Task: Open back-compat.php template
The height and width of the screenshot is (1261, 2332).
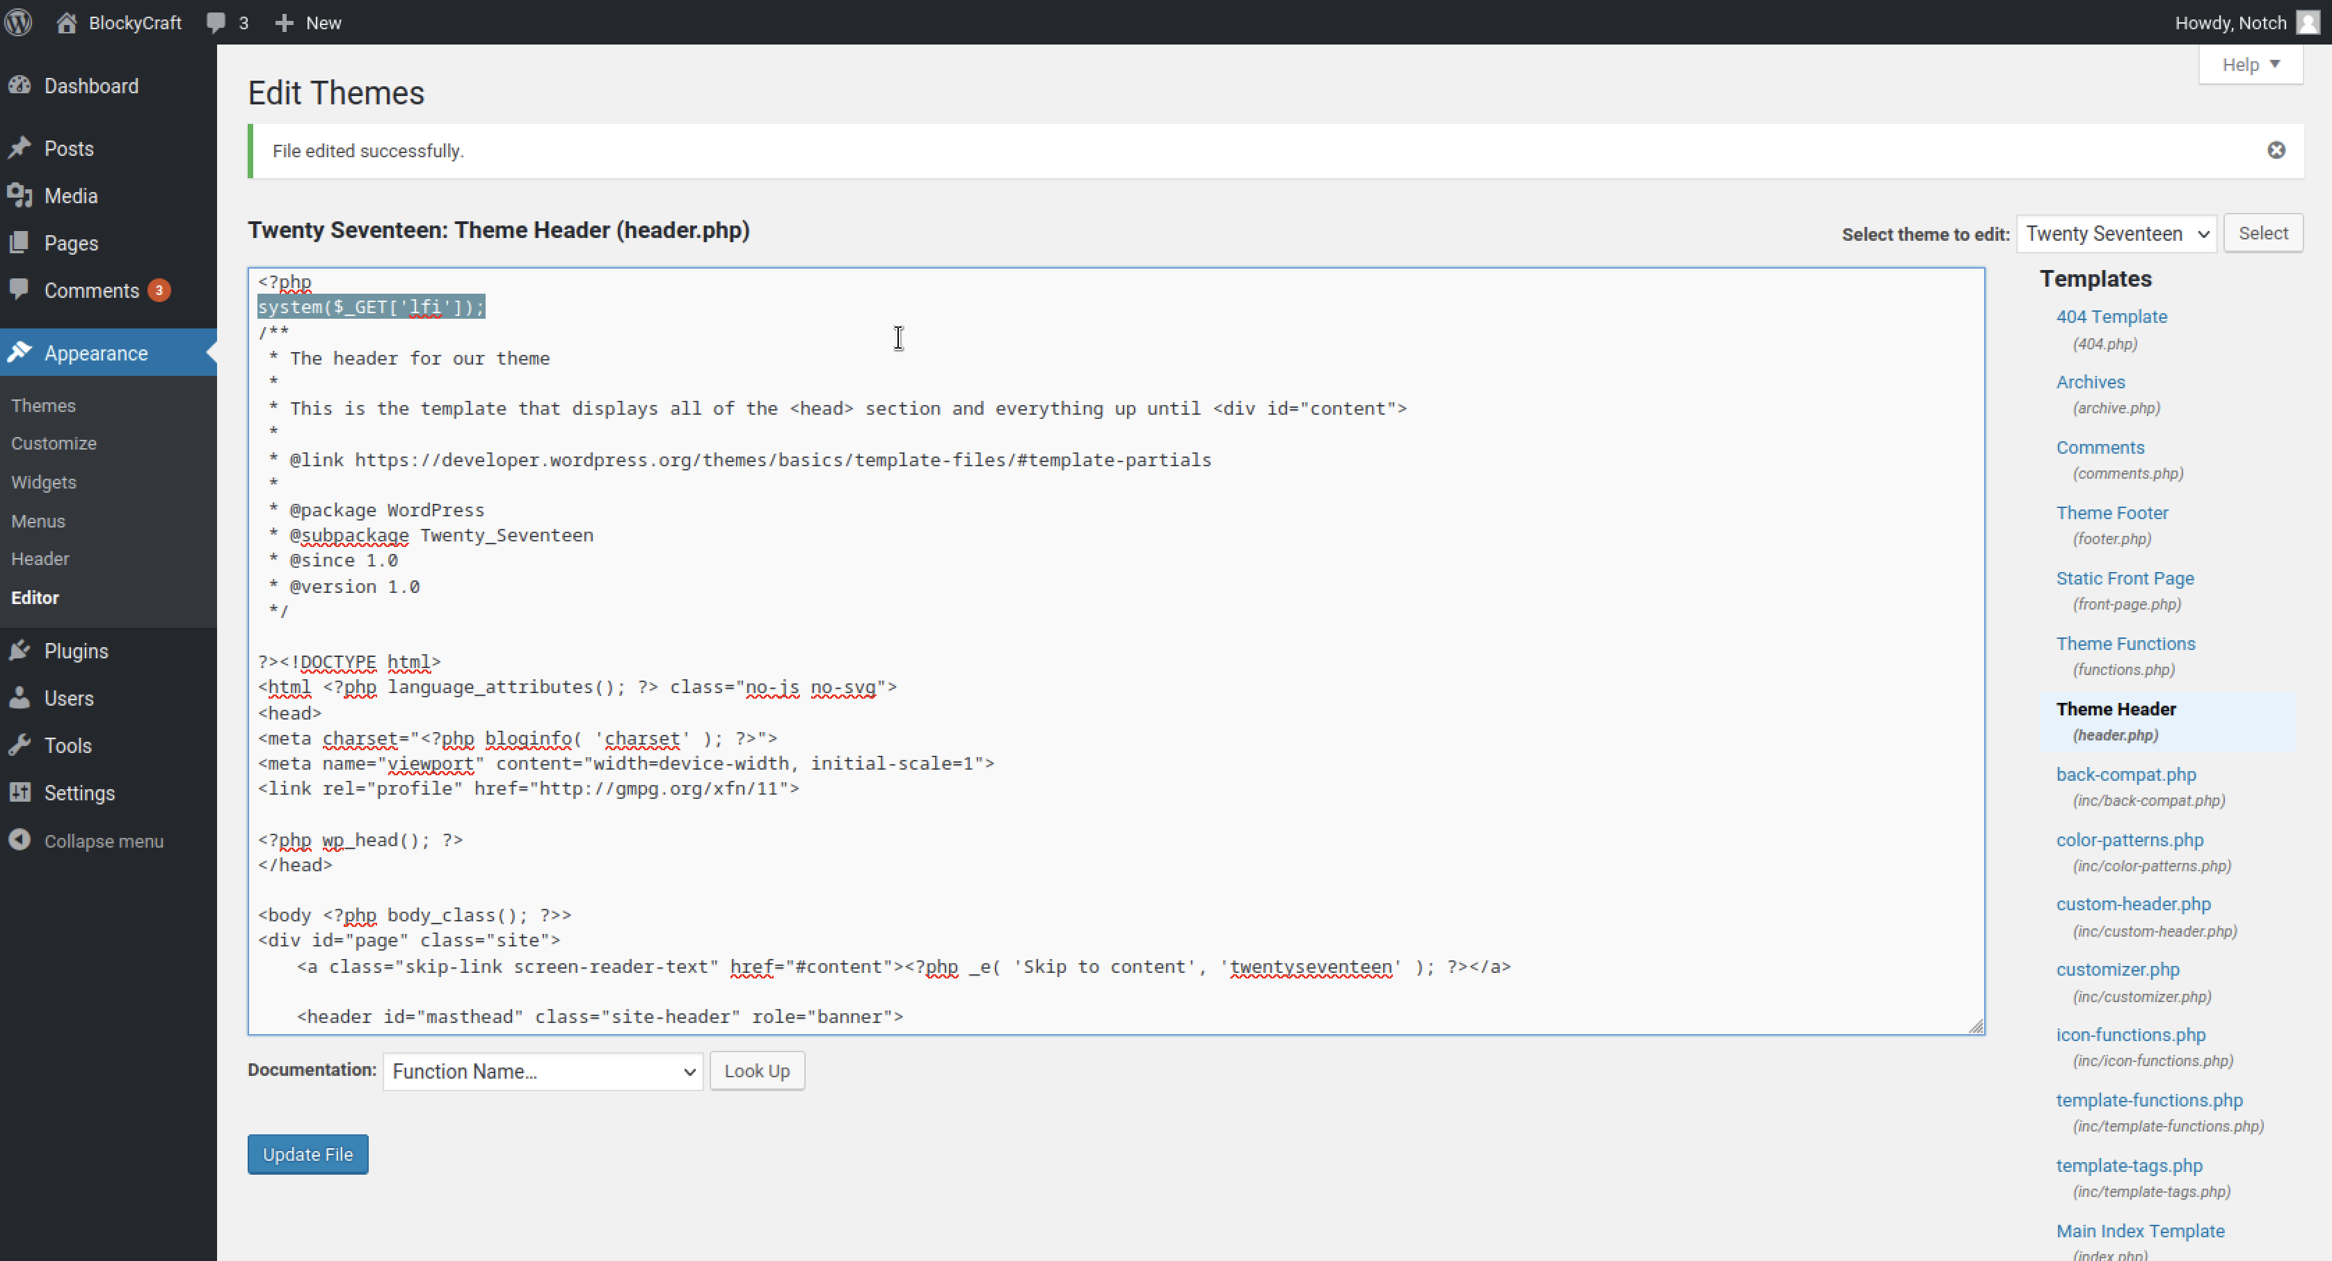Action: coord(2125,774)
